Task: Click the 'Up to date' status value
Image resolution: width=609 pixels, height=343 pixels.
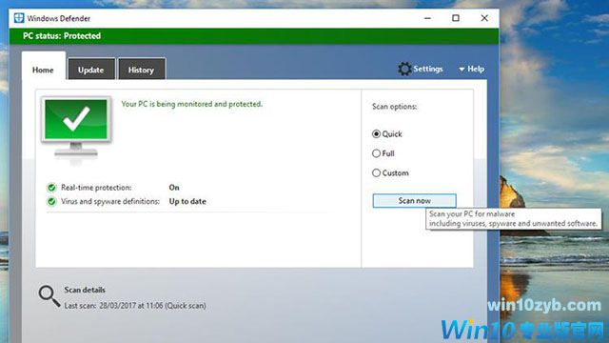Action: tap(187, 201)
